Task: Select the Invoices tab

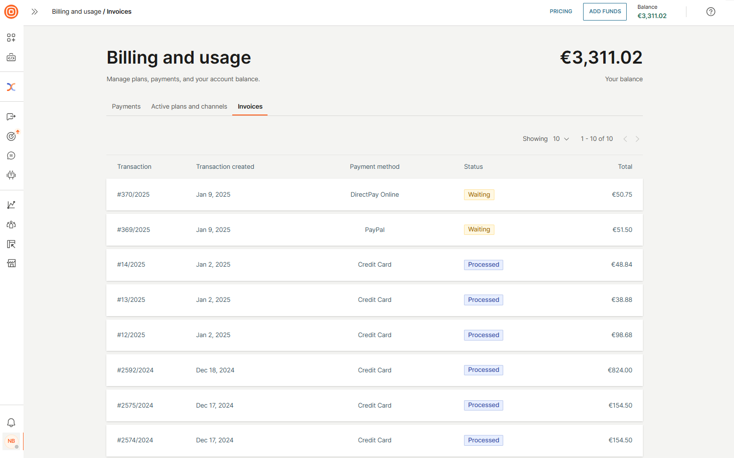Action: 250,107
